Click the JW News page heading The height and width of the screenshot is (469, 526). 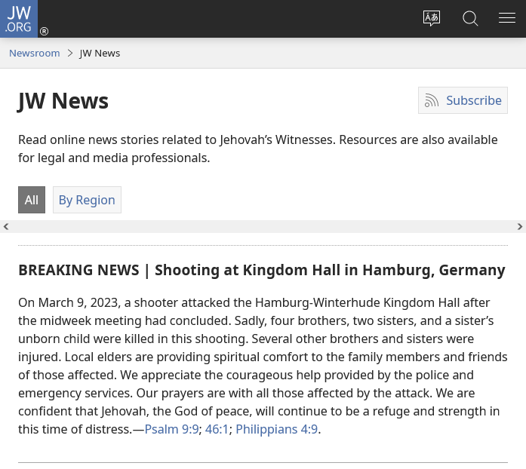tap(63, 101)
